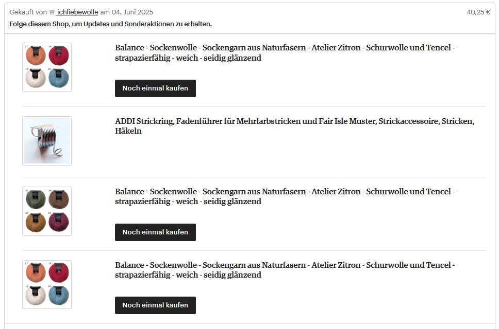This screenshot has height=329, width=499.
Task: Click the burgundy yarn ball image
Action: point(59,223)
